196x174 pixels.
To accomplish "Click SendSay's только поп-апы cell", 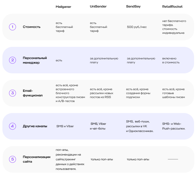I will (138, 159).
